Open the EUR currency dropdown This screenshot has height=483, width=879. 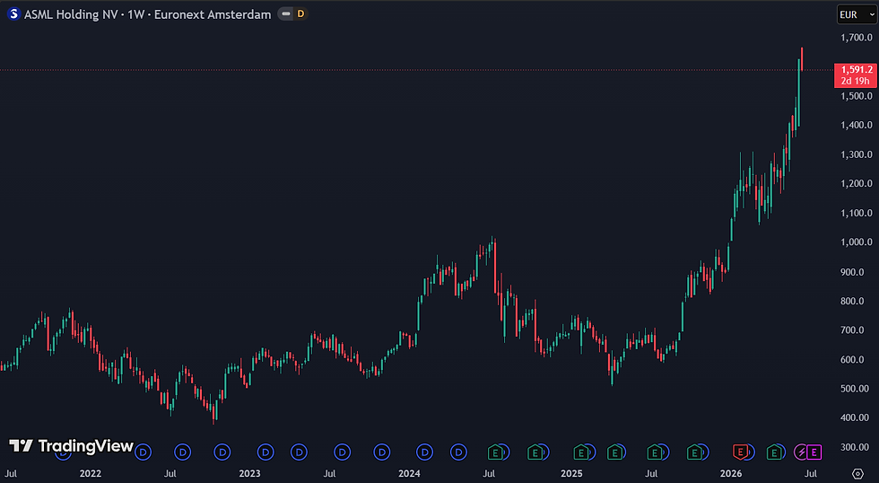[857, 14]
